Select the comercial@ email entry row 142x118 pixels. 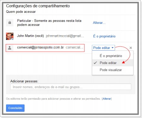pyautogui.click(x=45, y=48)
